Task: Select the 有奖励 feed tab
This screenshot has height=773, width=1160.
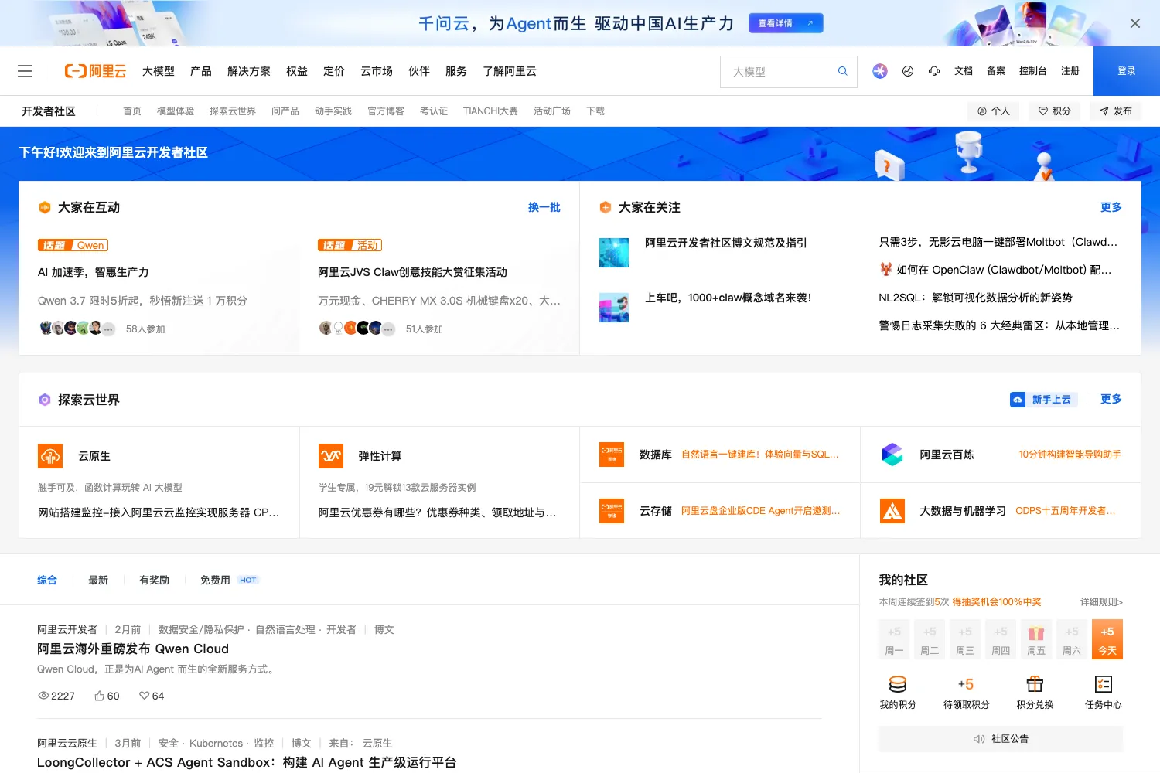Action: (154, 581)
